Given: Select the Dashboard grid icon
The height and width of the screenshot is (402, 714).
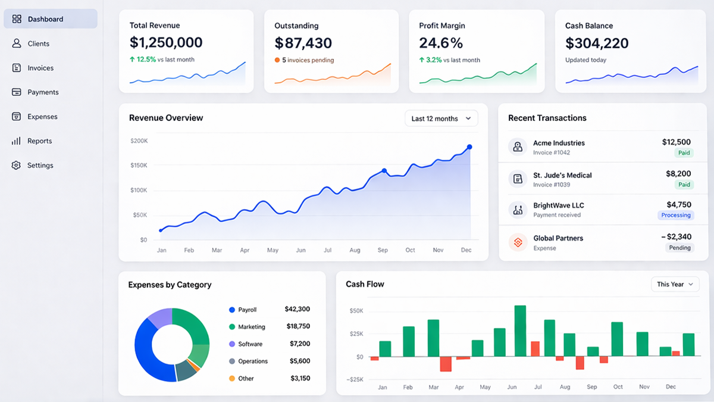Looking at the screenshot, I should click(17, 18).
